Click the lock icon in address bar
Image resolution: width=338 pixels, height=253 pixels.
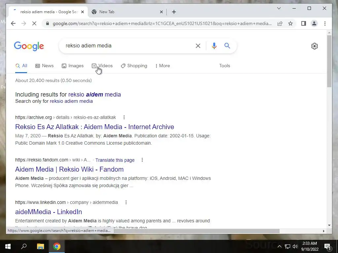coord(48,23)
